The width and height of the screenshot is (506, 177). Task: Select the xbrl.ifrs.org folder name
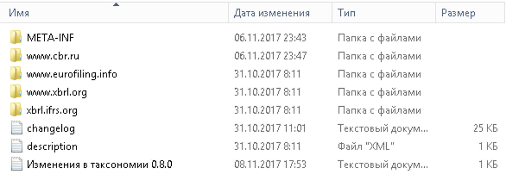coord(52,110)
